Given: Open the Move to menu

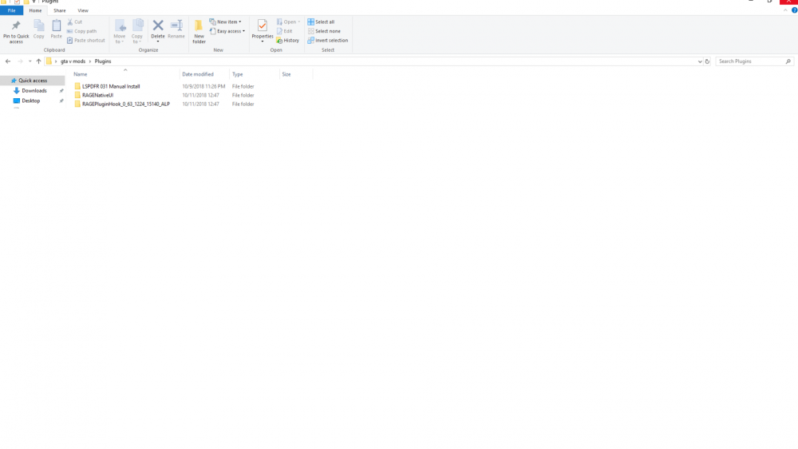Looking at the screenshot, I should [120, 32].
